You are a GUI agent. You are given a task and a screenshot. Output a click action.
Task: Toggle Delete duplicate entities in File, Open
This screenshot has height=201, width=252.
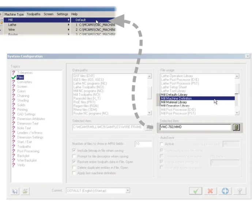[74, 168]
